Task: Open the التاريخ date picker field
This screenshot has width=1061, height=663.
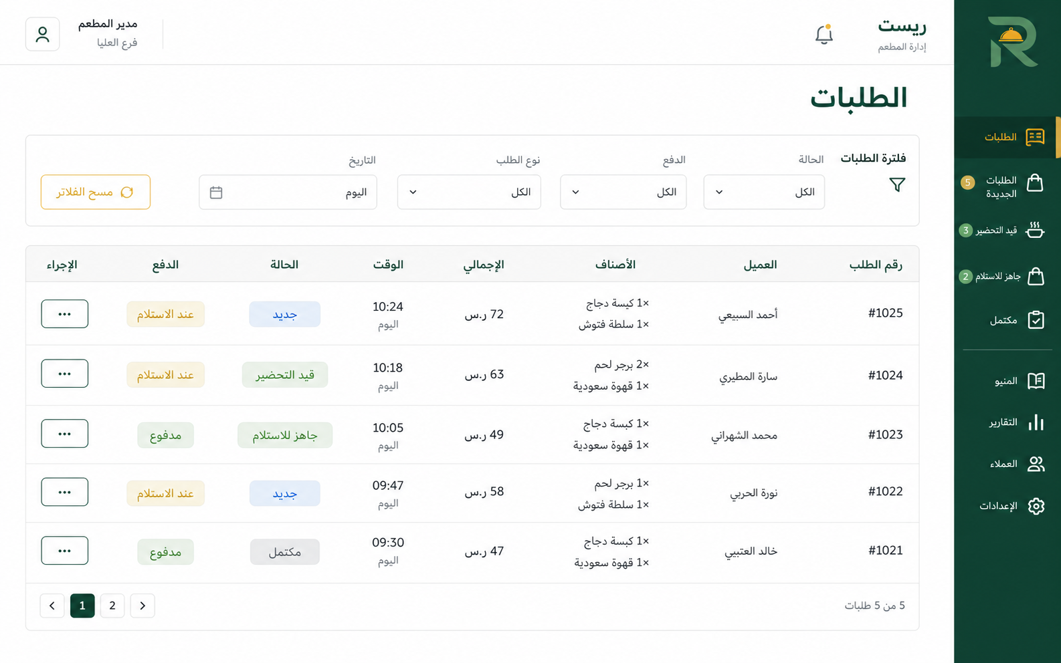Action: 288,192
